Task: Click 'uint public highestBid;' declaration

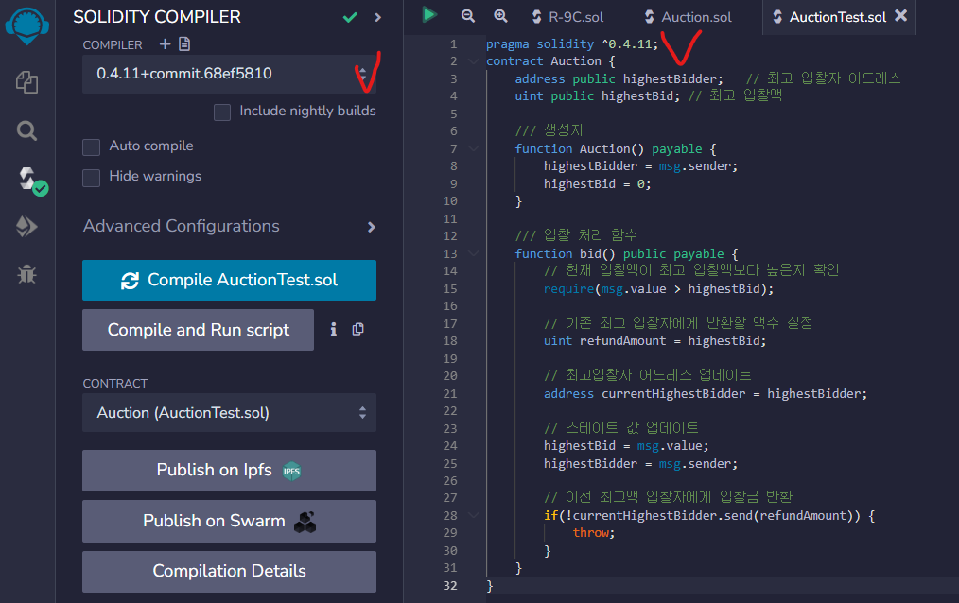Action: coord(598,95)
